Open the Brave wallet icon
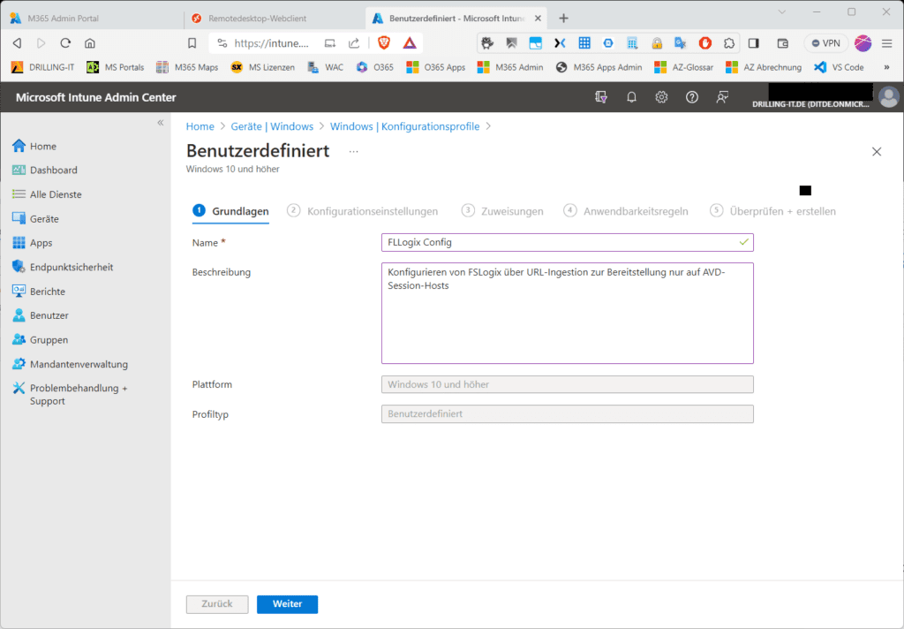 point(782,43)
